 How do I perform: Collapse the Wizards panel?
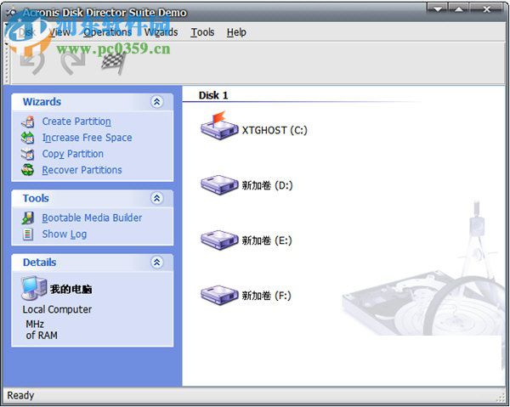point(157,102)
